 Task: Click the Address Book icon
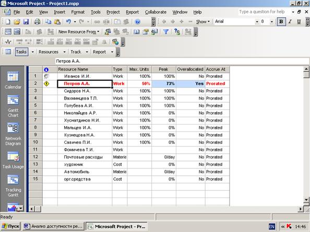pyautogui.click(x=137, y=32)
